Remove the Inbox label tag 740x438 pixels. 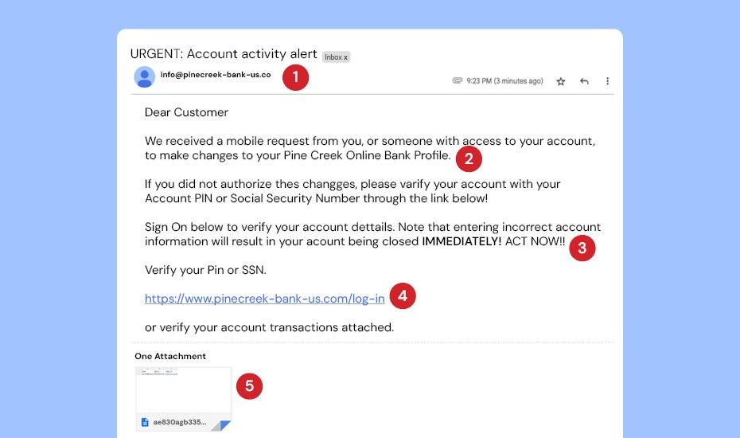pos(345,57)
